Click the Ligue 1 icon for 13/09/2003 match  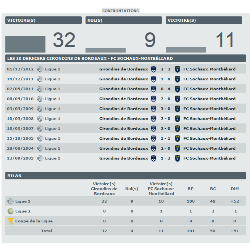click(40, 158)
